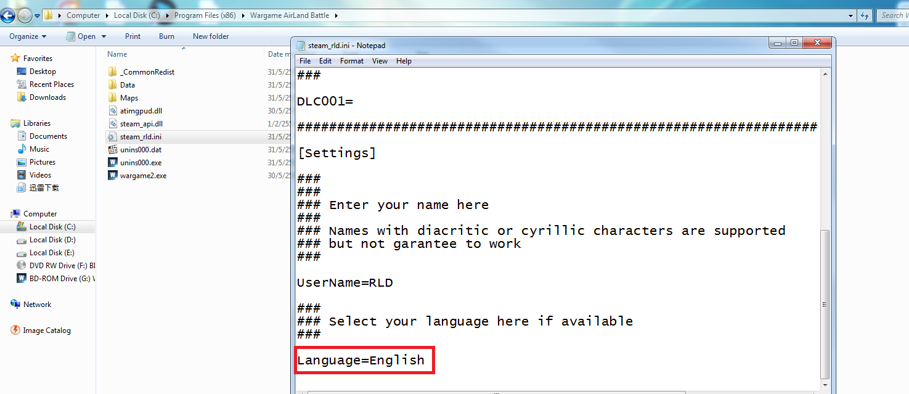Select Libraries in the navigation pane
This screenshot has width=909, height=394.
36,123
